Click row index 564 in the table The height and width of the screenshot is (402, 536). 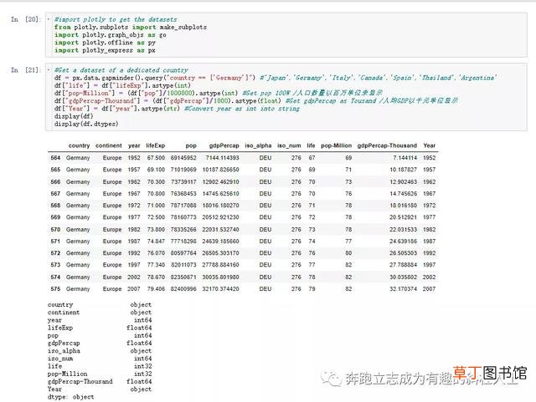pos(55,158)
